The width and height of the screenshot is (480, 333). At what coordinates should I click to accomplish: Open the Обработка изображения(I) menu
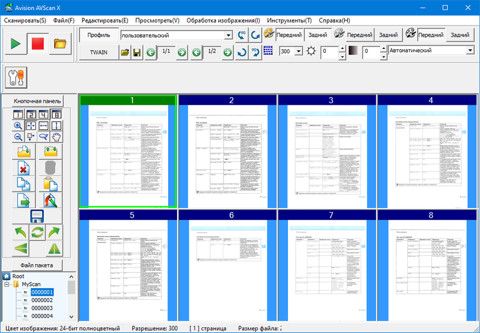pos(223,21)
